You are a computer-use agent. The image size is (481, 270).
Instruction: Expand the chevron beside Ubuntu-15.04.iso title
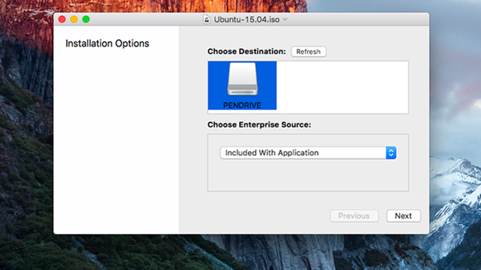[x=285, y=19]
